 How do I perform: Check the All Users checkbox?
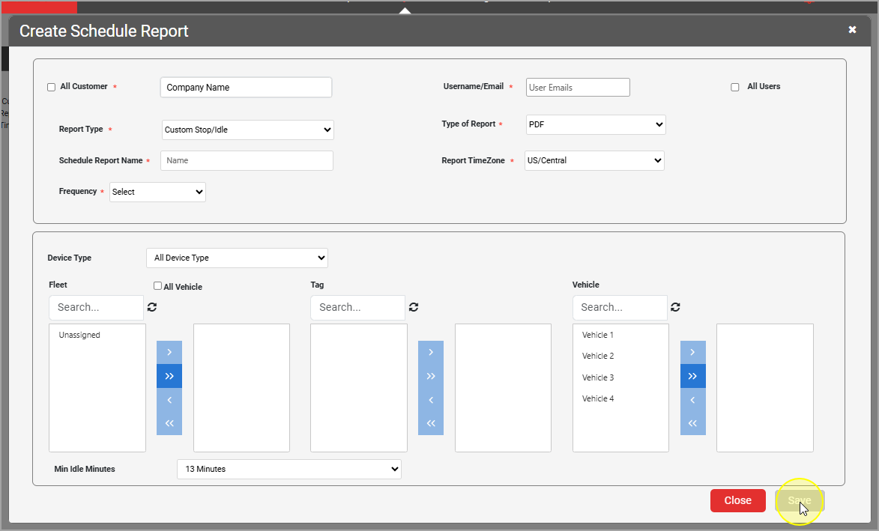pyautogui.click(x=735, y=87)
